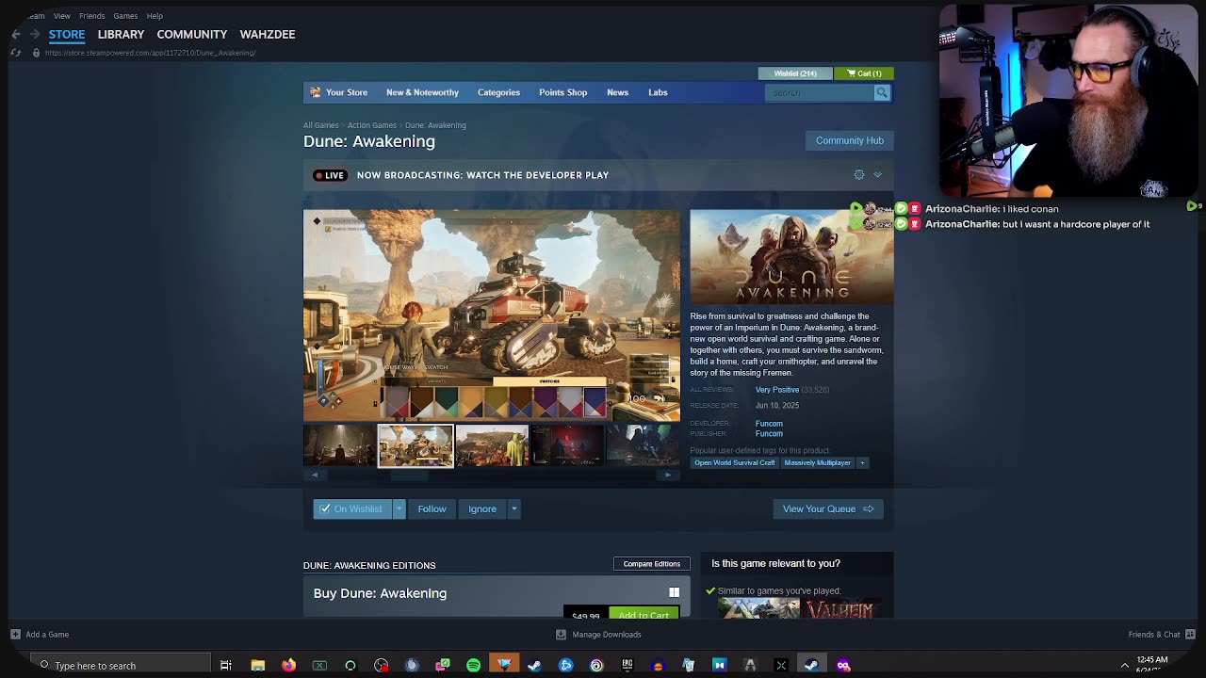This screenshot has width=1206, height=678.
Task: Open Spotify from the taskbar
Action: (473, 666)
